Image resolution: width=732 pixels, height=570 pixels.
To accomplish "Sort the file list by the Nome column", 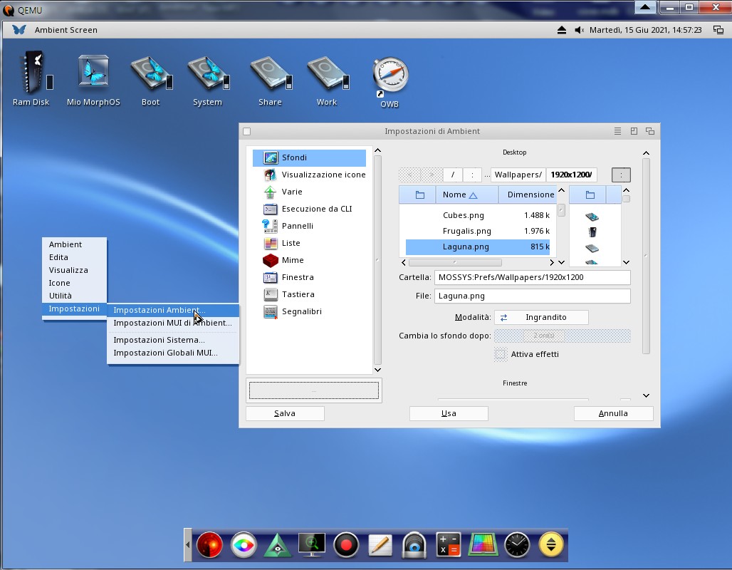I will (x=459, y=195).
